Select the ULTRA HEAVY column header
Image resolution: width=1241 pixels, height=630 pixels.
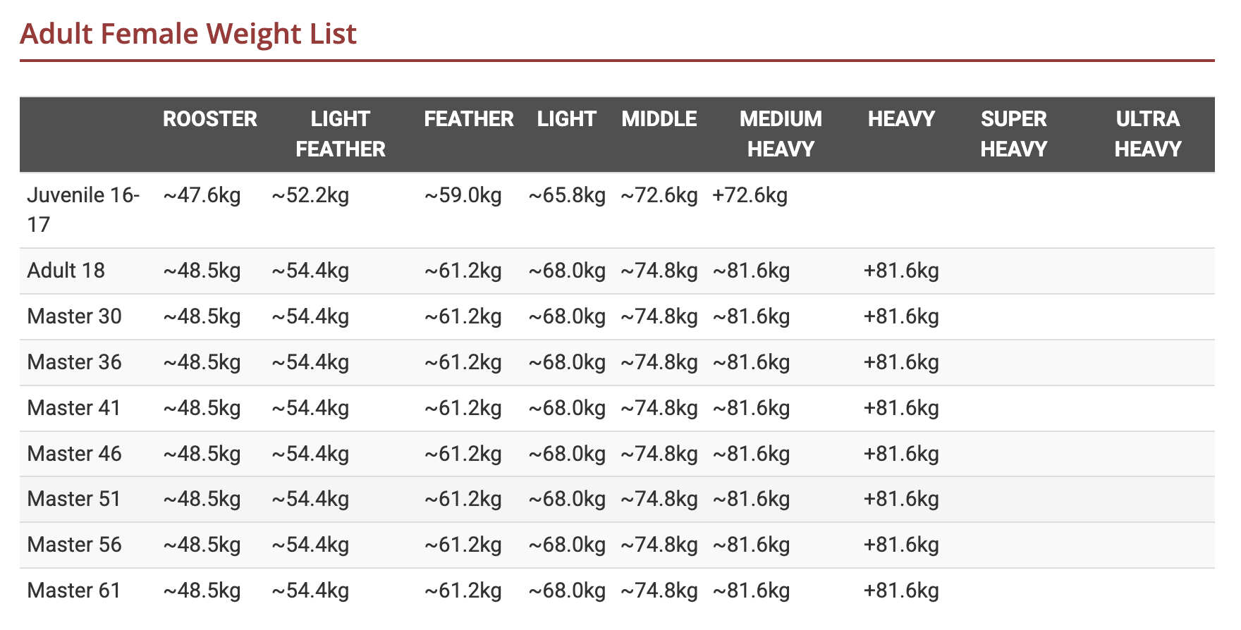(x=1147, y=134)
